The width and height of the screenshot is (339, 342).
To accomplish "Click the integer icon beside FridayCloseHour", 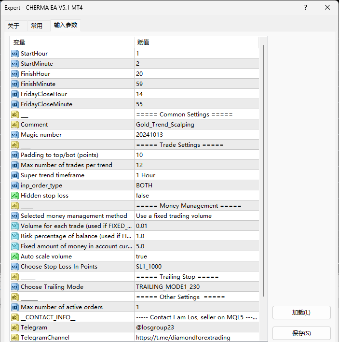I will [14, 94].
